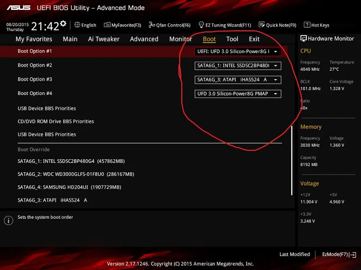This screenshot has height=270, width=361.
Task: Boot override from SATA6G_2 WDC drive
Action: point(76,174)
